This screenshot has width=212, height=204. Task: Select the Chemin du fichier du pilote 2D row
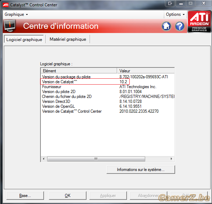(x=108, y=97)
